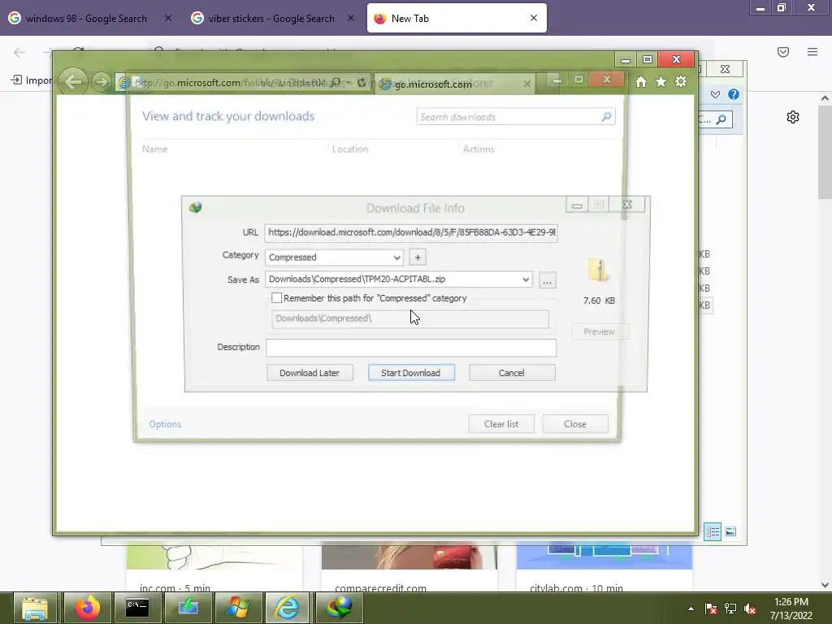Click the search magnifier in Search downloads

pos(606,116)
